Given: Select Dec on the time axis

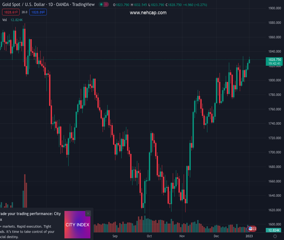Looking at the screenshot, I should pos(216,236).
